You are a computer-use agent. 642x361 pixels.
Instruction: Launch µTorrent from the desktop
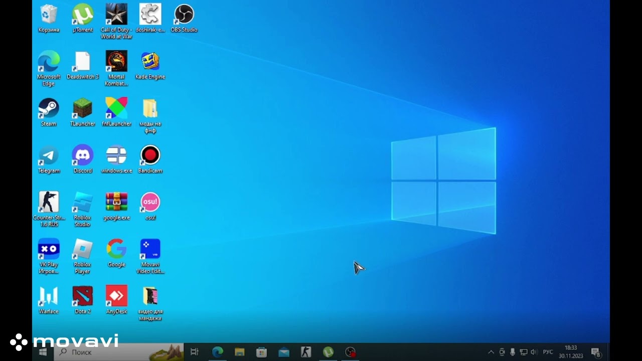[83, 19]
